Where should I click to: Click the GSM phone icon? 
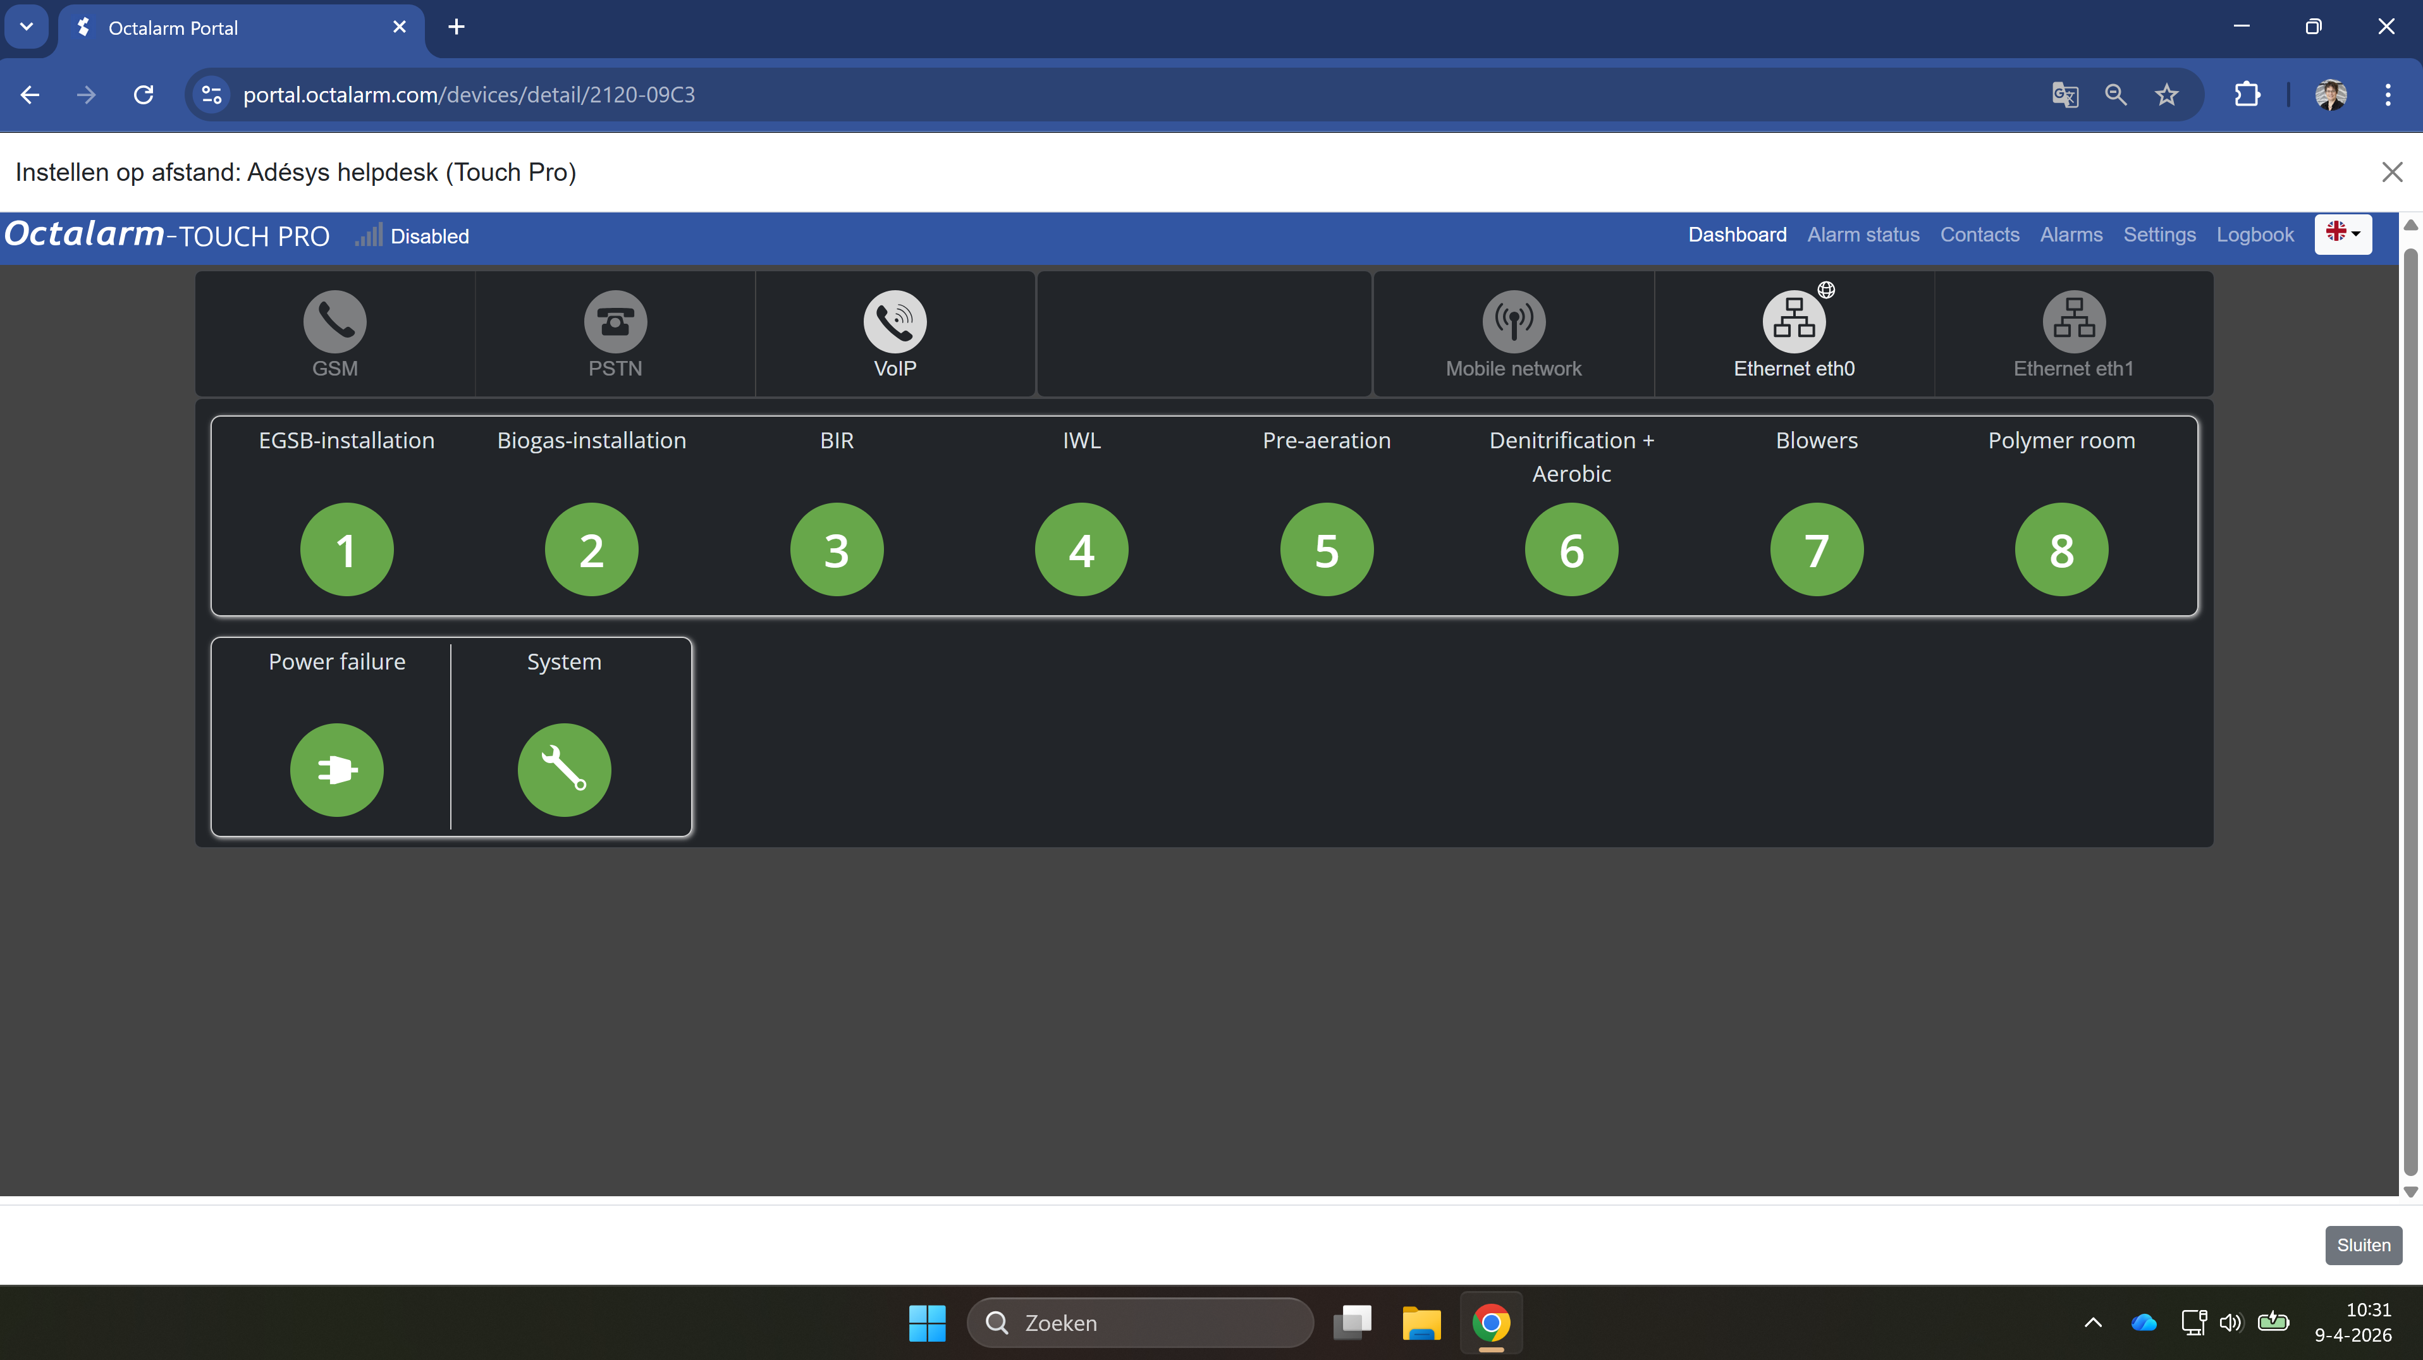tap(335, 321)
